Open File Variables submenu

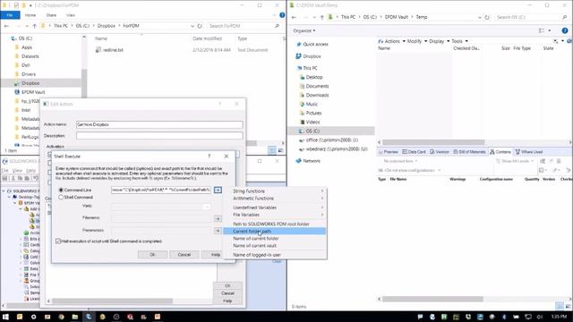coord(275,215)
